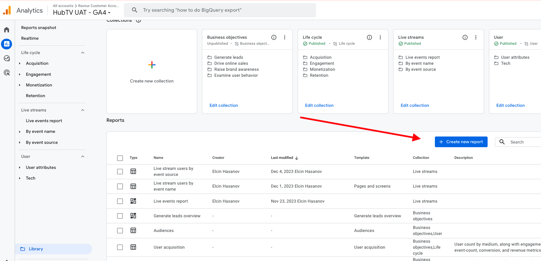Click table icon for User acquisition row
541x261 pixels.
click(x=133, y=247)
